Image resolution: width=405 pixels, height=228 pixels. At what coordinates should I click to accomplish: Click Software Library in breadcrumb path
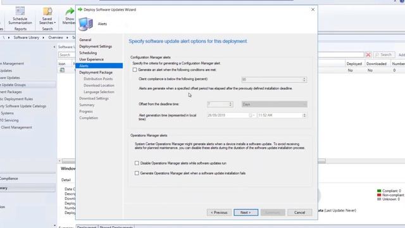[27, 37]
